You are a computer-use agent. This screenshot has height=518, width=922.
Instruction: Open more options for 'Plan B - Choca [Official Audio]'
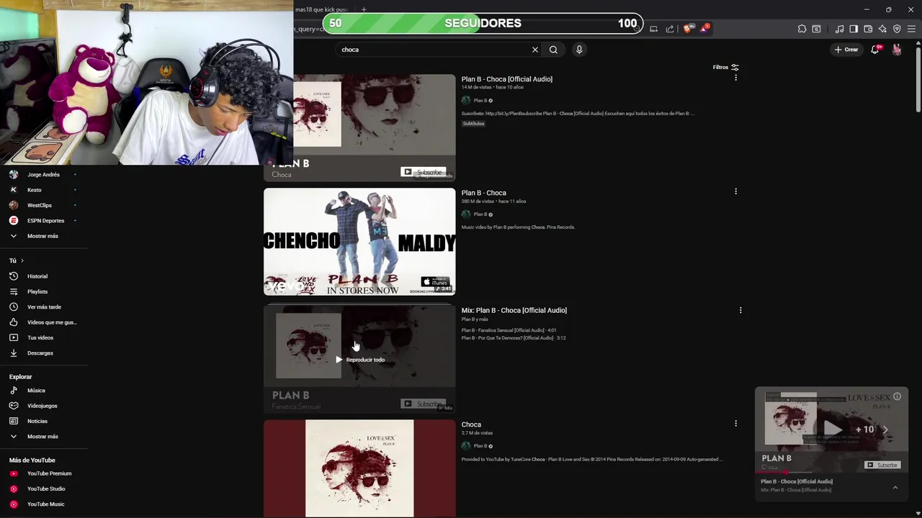(x=735, y=78)
